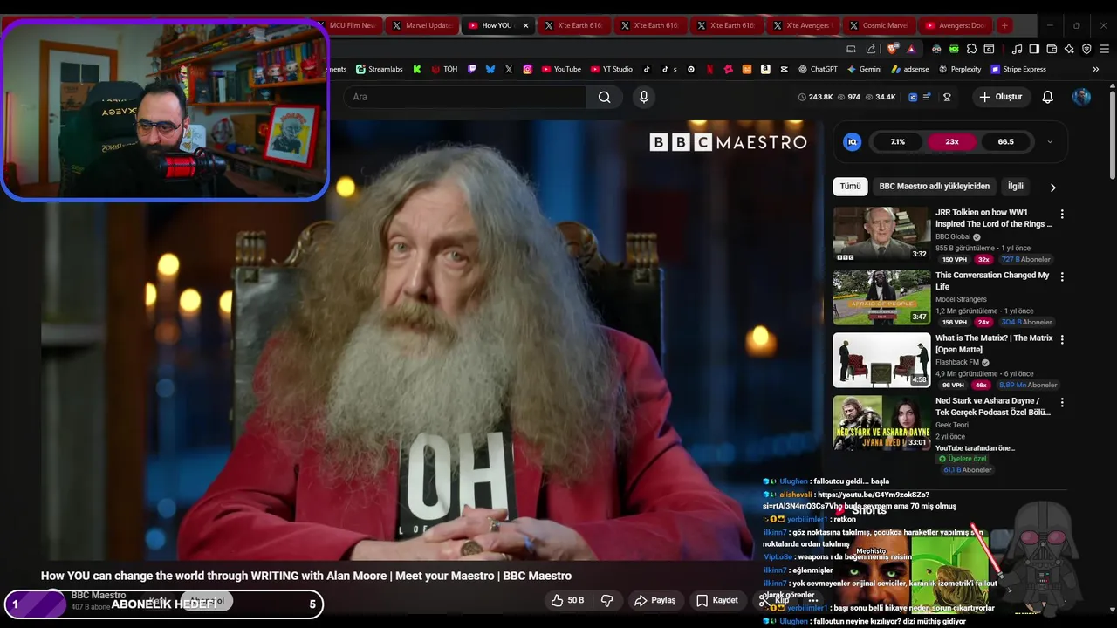Open the Bluesky butterfly bookmark

[490, 69]
